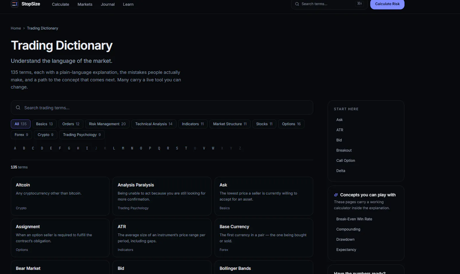Click the sparkle icon beside Concepts you can play with
This screenshot has height=274, width=460.
coord(336,195)
